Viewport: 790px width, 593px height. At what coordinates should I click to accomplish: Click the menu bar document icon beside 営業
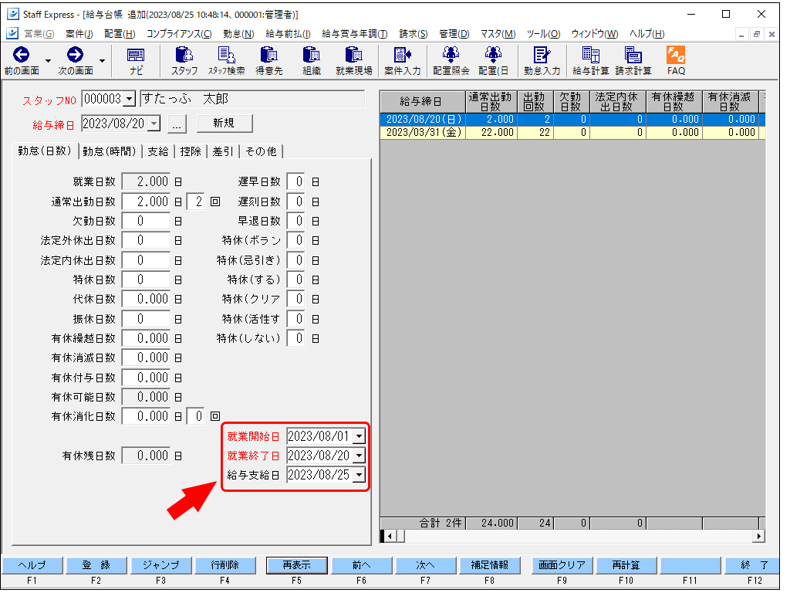click(x=12, y=33)
